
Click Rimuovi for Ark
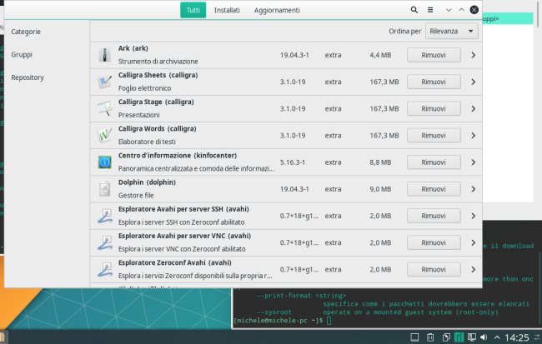434,55
